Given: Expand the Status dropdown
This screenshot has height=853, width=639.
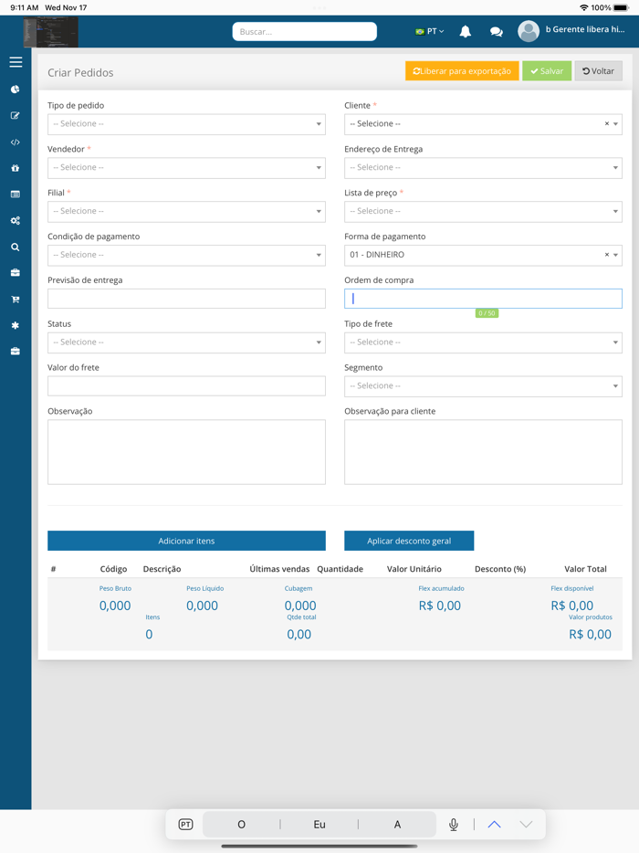Looking at the screenshot, I should click(186, 342).
